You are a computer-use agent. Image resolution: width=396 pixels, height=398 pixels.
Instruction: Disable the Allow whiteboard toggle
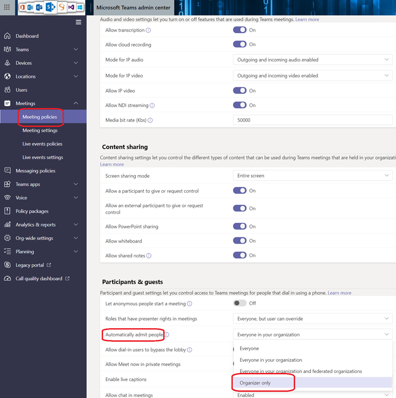click(240, 241)
